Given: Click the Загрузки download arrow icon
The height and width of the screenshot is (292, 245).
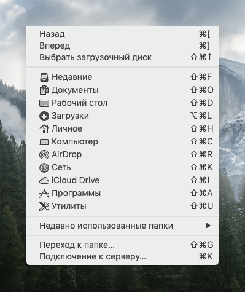Looking at the screenshot, I should click(44, 116).
